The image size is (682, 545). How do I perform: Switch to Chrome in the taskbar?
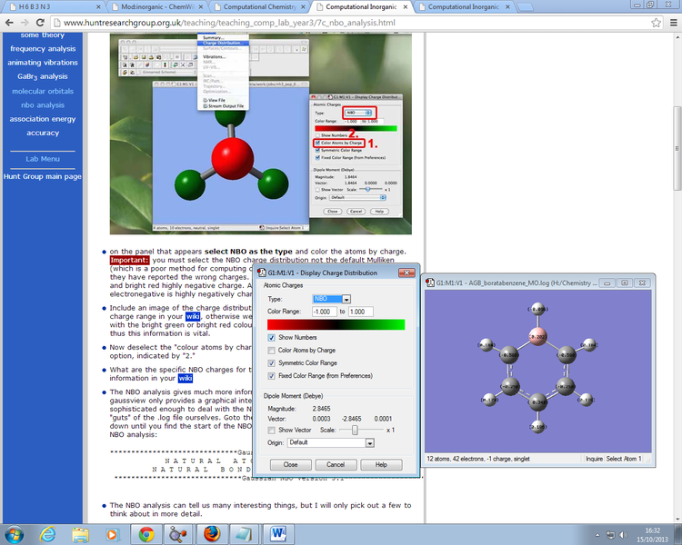146,534
